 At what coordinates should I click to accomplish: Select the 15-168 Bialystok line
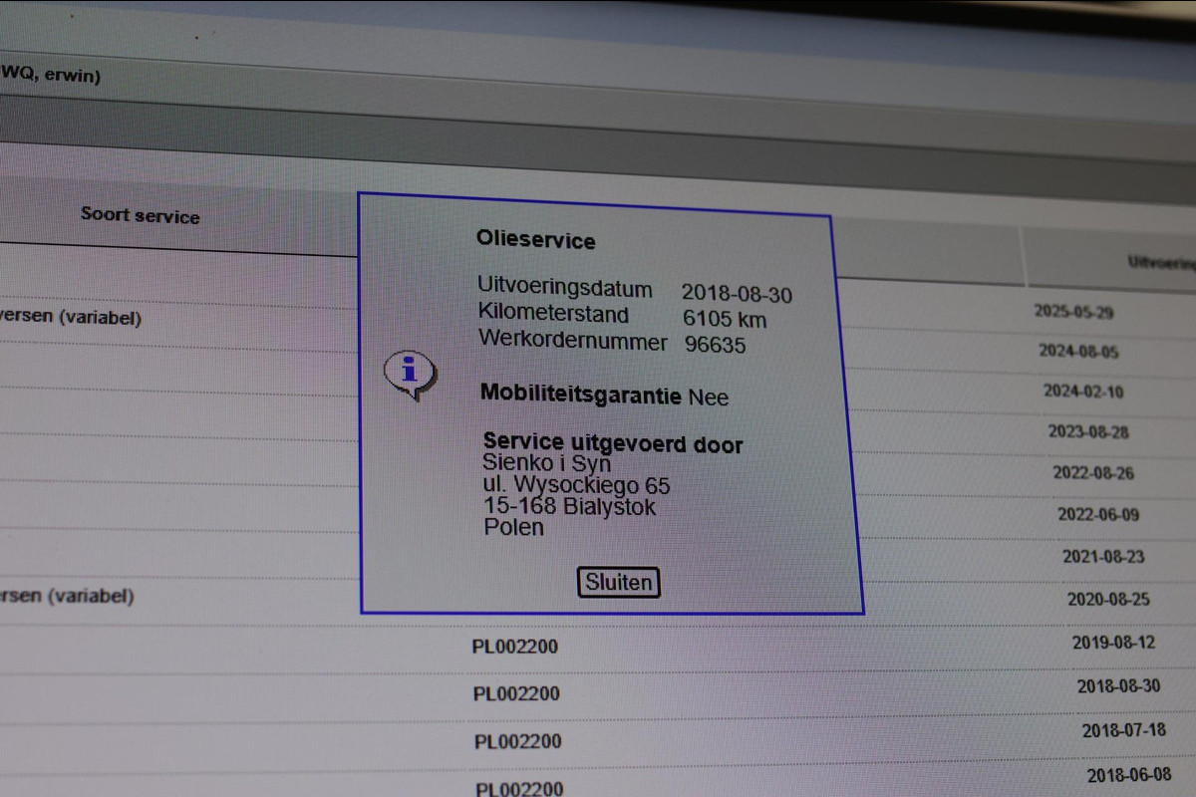point(570,506)
